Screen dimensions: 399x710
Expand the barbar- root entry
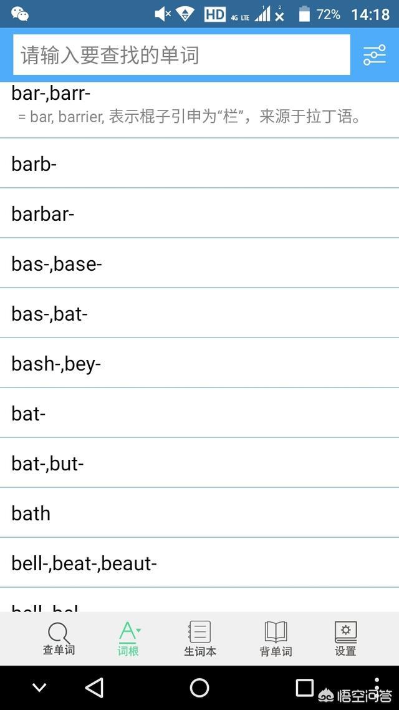[199, 213]
